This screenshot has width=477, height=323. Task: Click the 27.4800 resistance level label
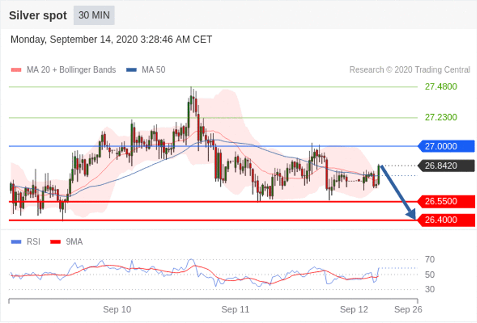pos(441,87)
